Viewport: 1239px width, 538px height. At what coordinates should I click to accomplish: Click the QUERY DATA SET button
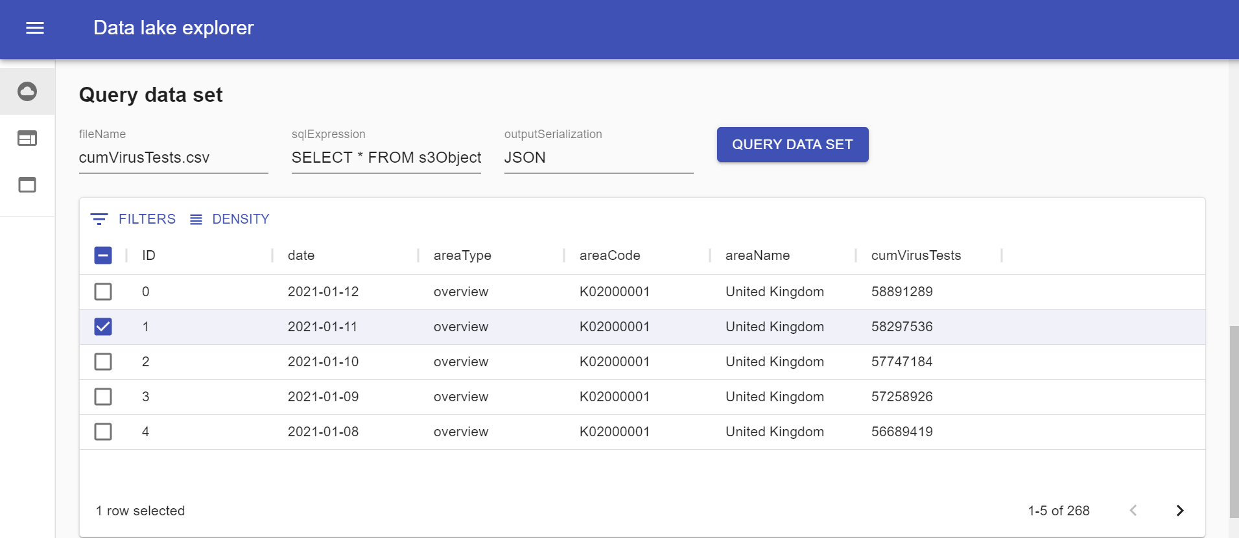[792, 145]
